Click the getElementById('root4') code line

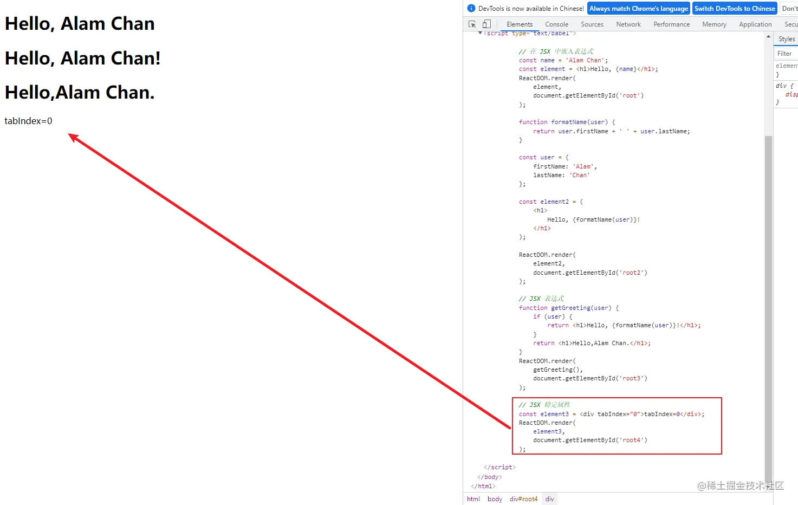point(590,440)
